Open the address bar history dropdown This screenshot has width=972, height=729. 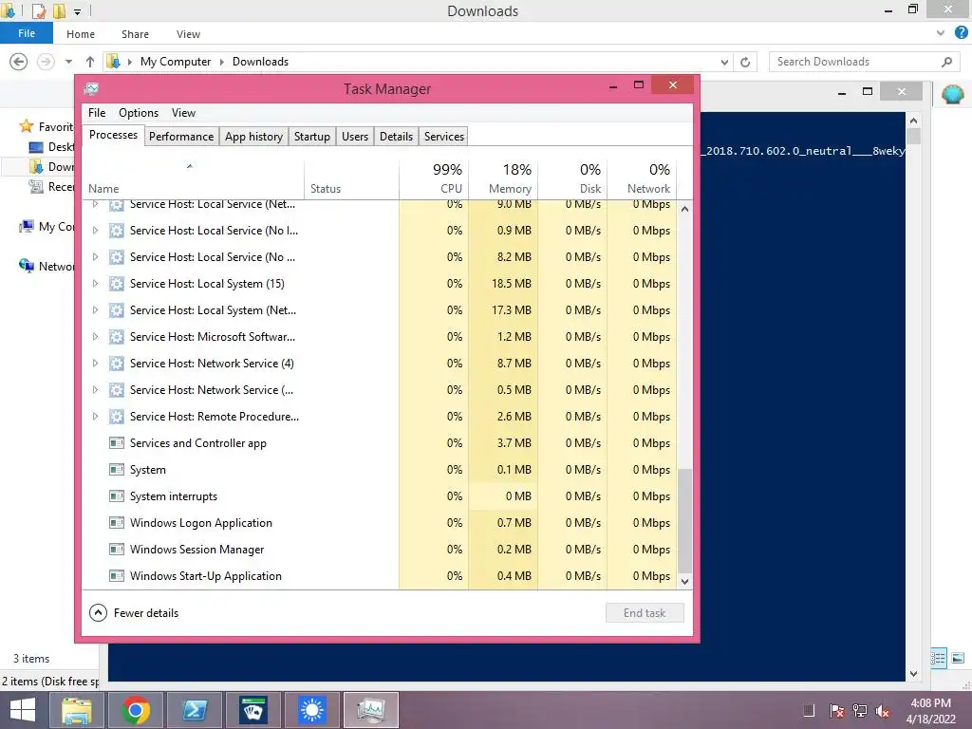(x=724, y=62)
